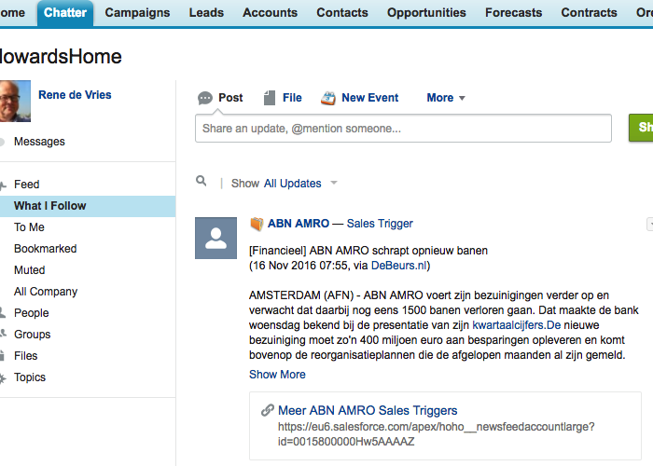
Task: Open People in the sidebar
Action: tap(31, 313)
